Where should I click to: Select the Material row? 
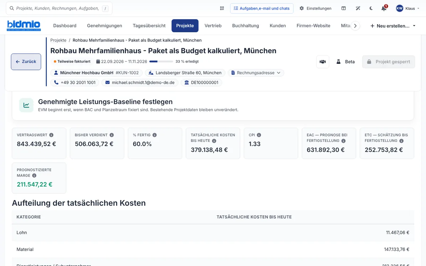tap(213, 249)
